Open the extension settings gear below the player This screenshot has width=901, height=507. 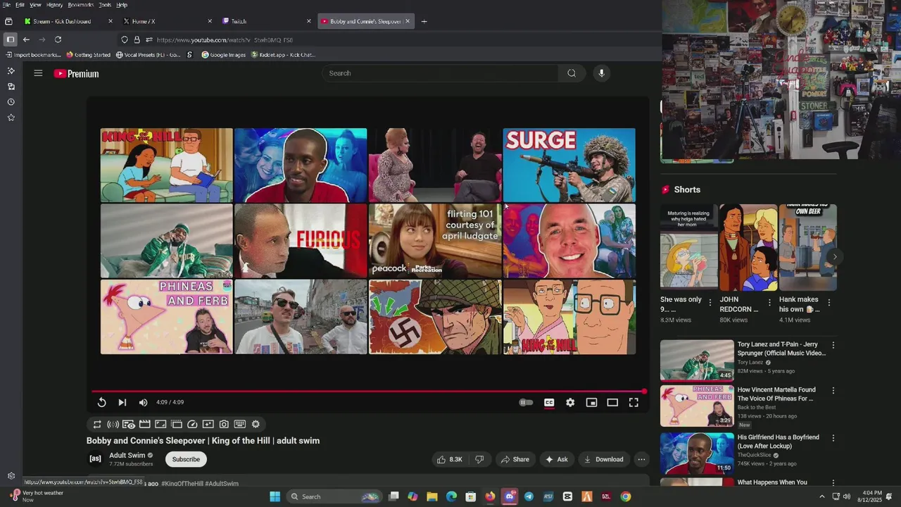click(256, 424)
